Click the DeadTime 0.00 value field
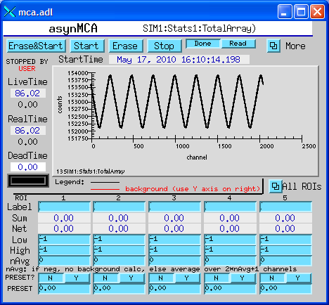Screen dimensions: 329x305 28,167
